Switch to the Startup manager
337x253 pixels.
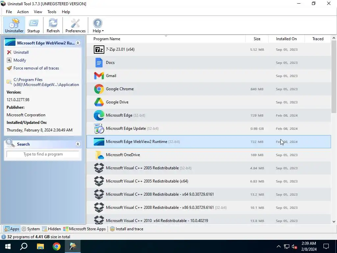[33, 25]
